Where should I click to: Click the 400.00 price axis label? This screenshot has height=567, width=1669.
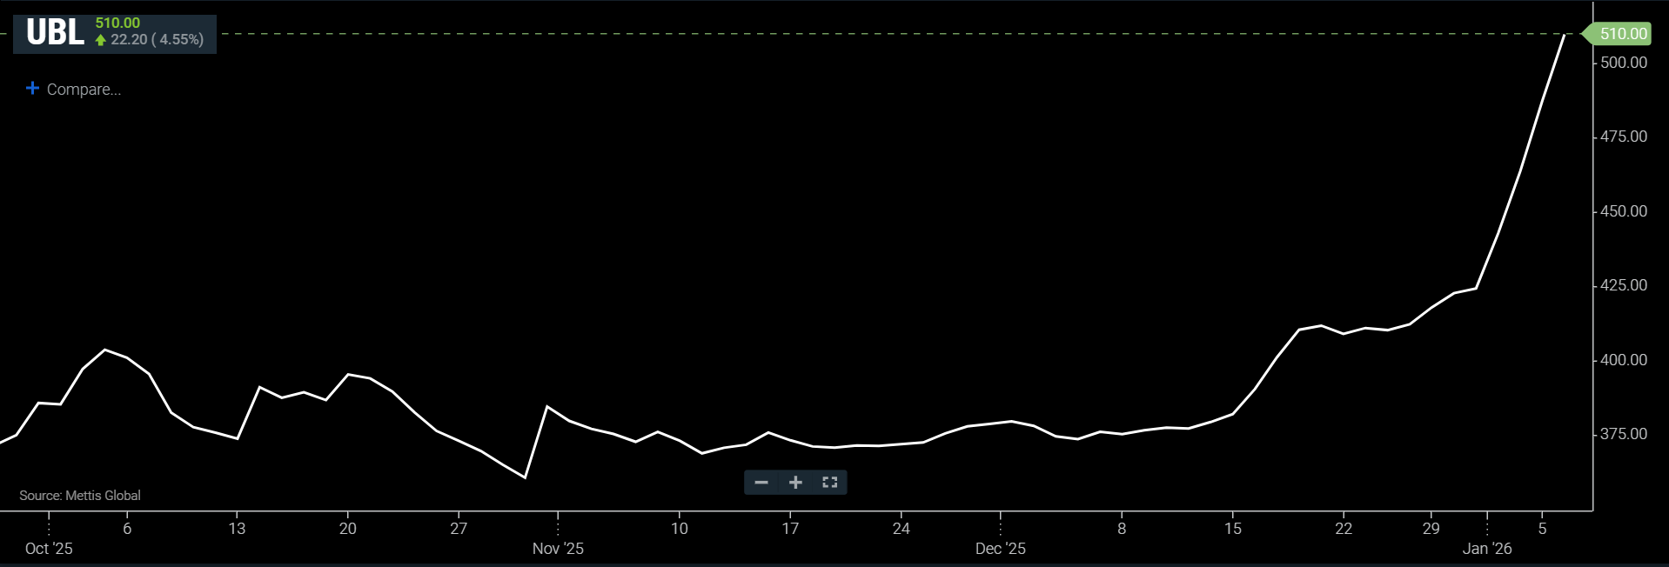[1623, 360]
